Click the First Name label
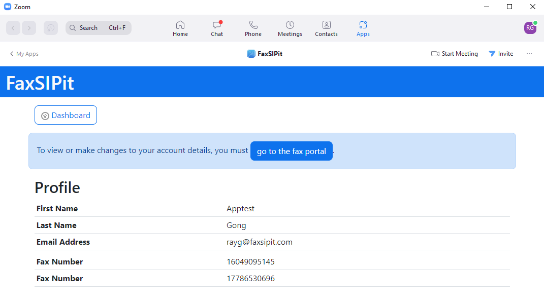 point(57,209)
